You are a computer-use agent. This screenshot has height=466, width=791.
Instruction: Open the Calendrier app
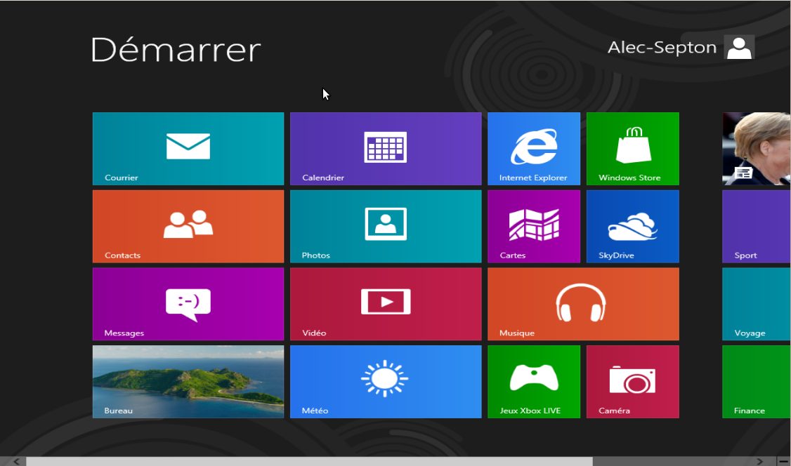[385, 148]
